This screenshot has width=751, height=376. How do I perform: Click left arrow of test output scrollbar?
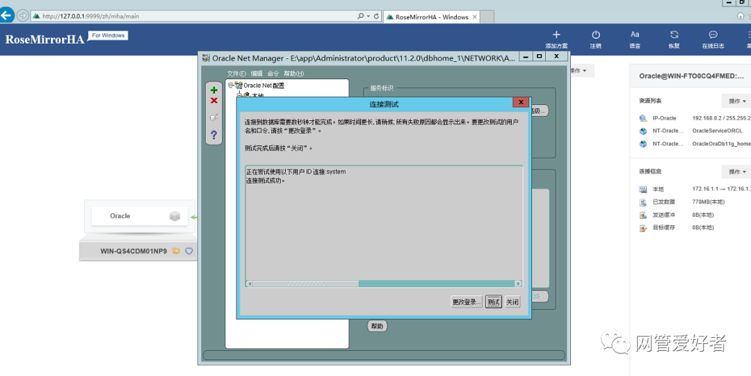click(x=250, y=284)
